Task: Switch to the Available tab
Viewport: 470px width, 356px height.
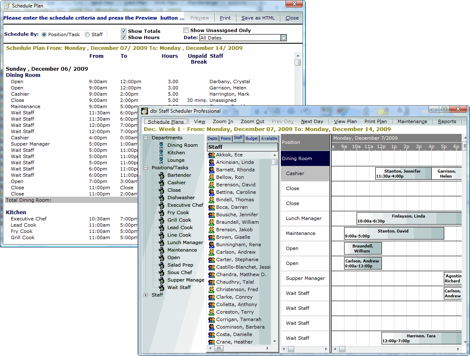Action: pyautogui.click(x=269, y=138)
